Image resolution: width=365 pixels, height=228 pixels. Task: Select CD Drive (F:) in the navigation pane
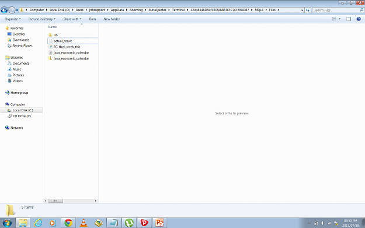click(22, 116)
